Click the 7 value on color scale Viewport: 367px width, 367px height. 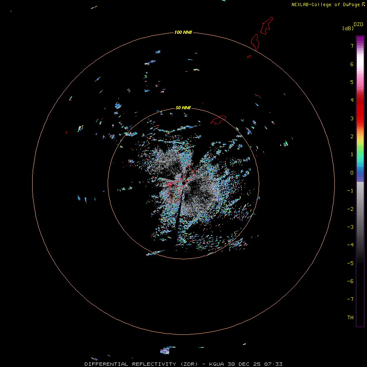(352, 46)
